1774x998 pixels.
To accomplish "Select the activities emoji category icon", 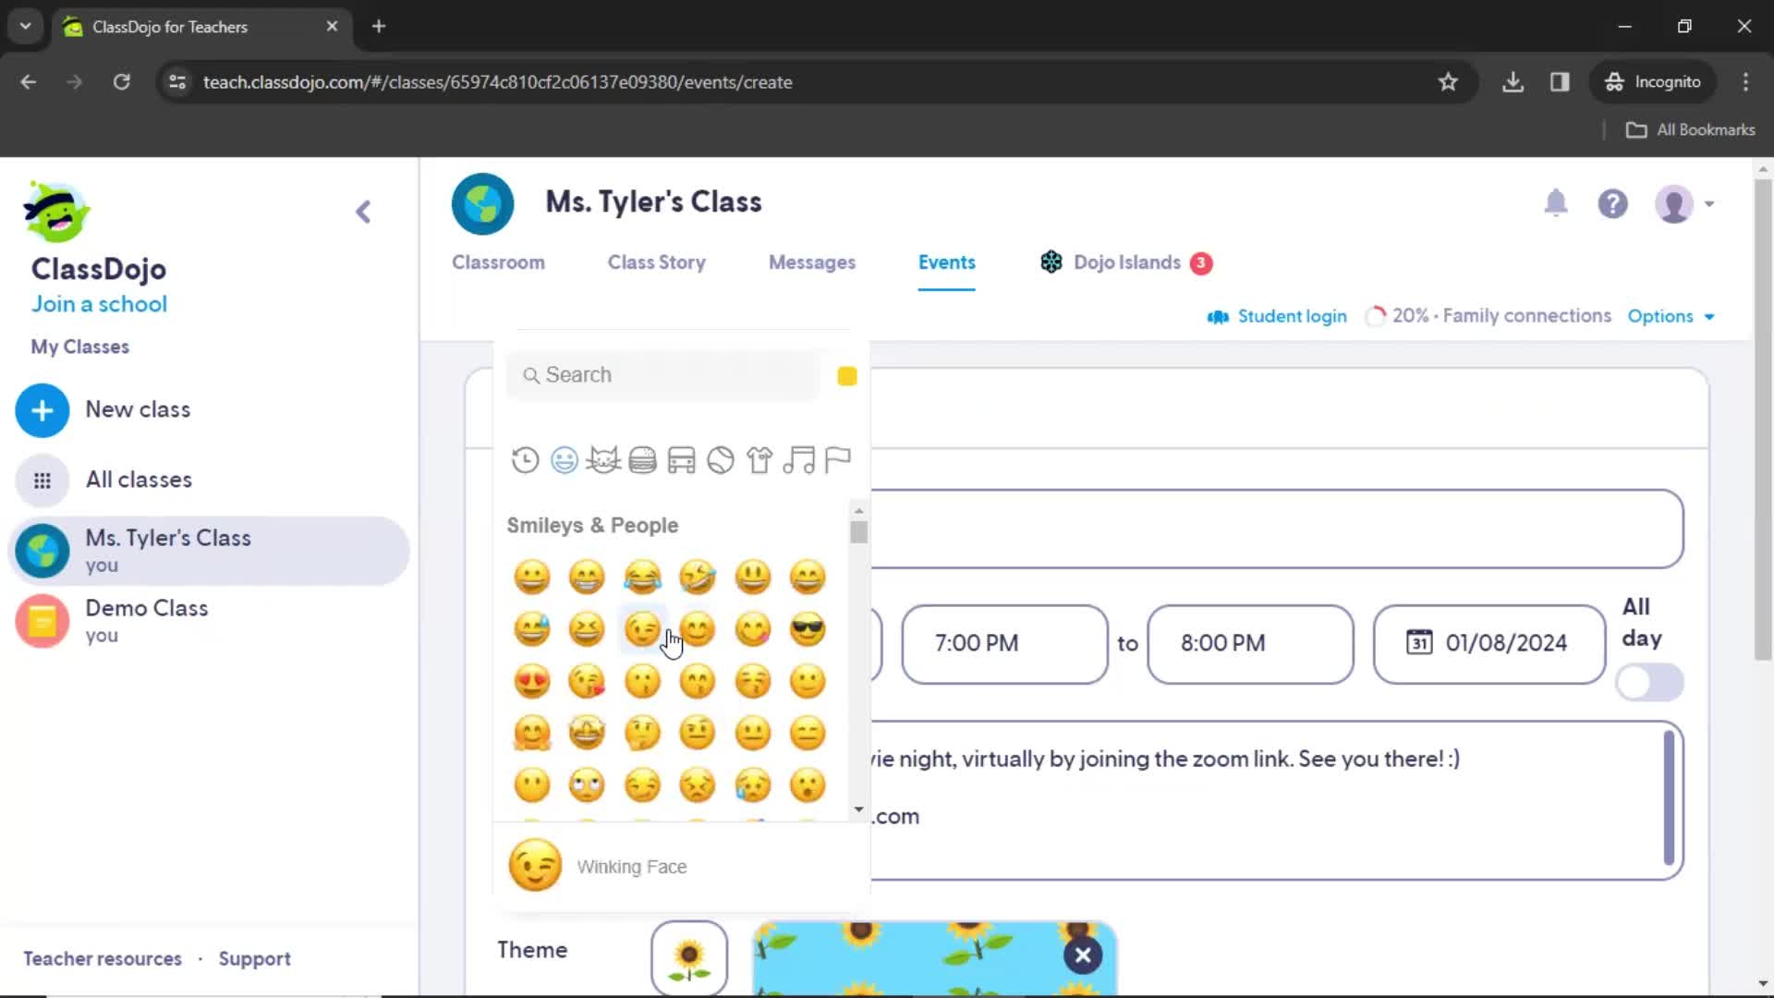I will point(720,460).
